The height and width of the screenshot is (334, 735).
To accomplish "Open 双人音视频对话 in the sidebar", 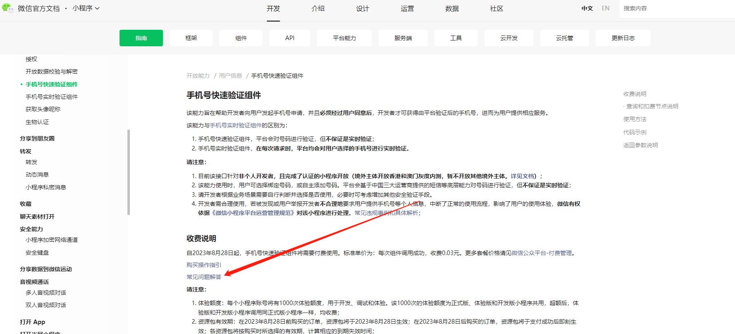I will point(46,305).
